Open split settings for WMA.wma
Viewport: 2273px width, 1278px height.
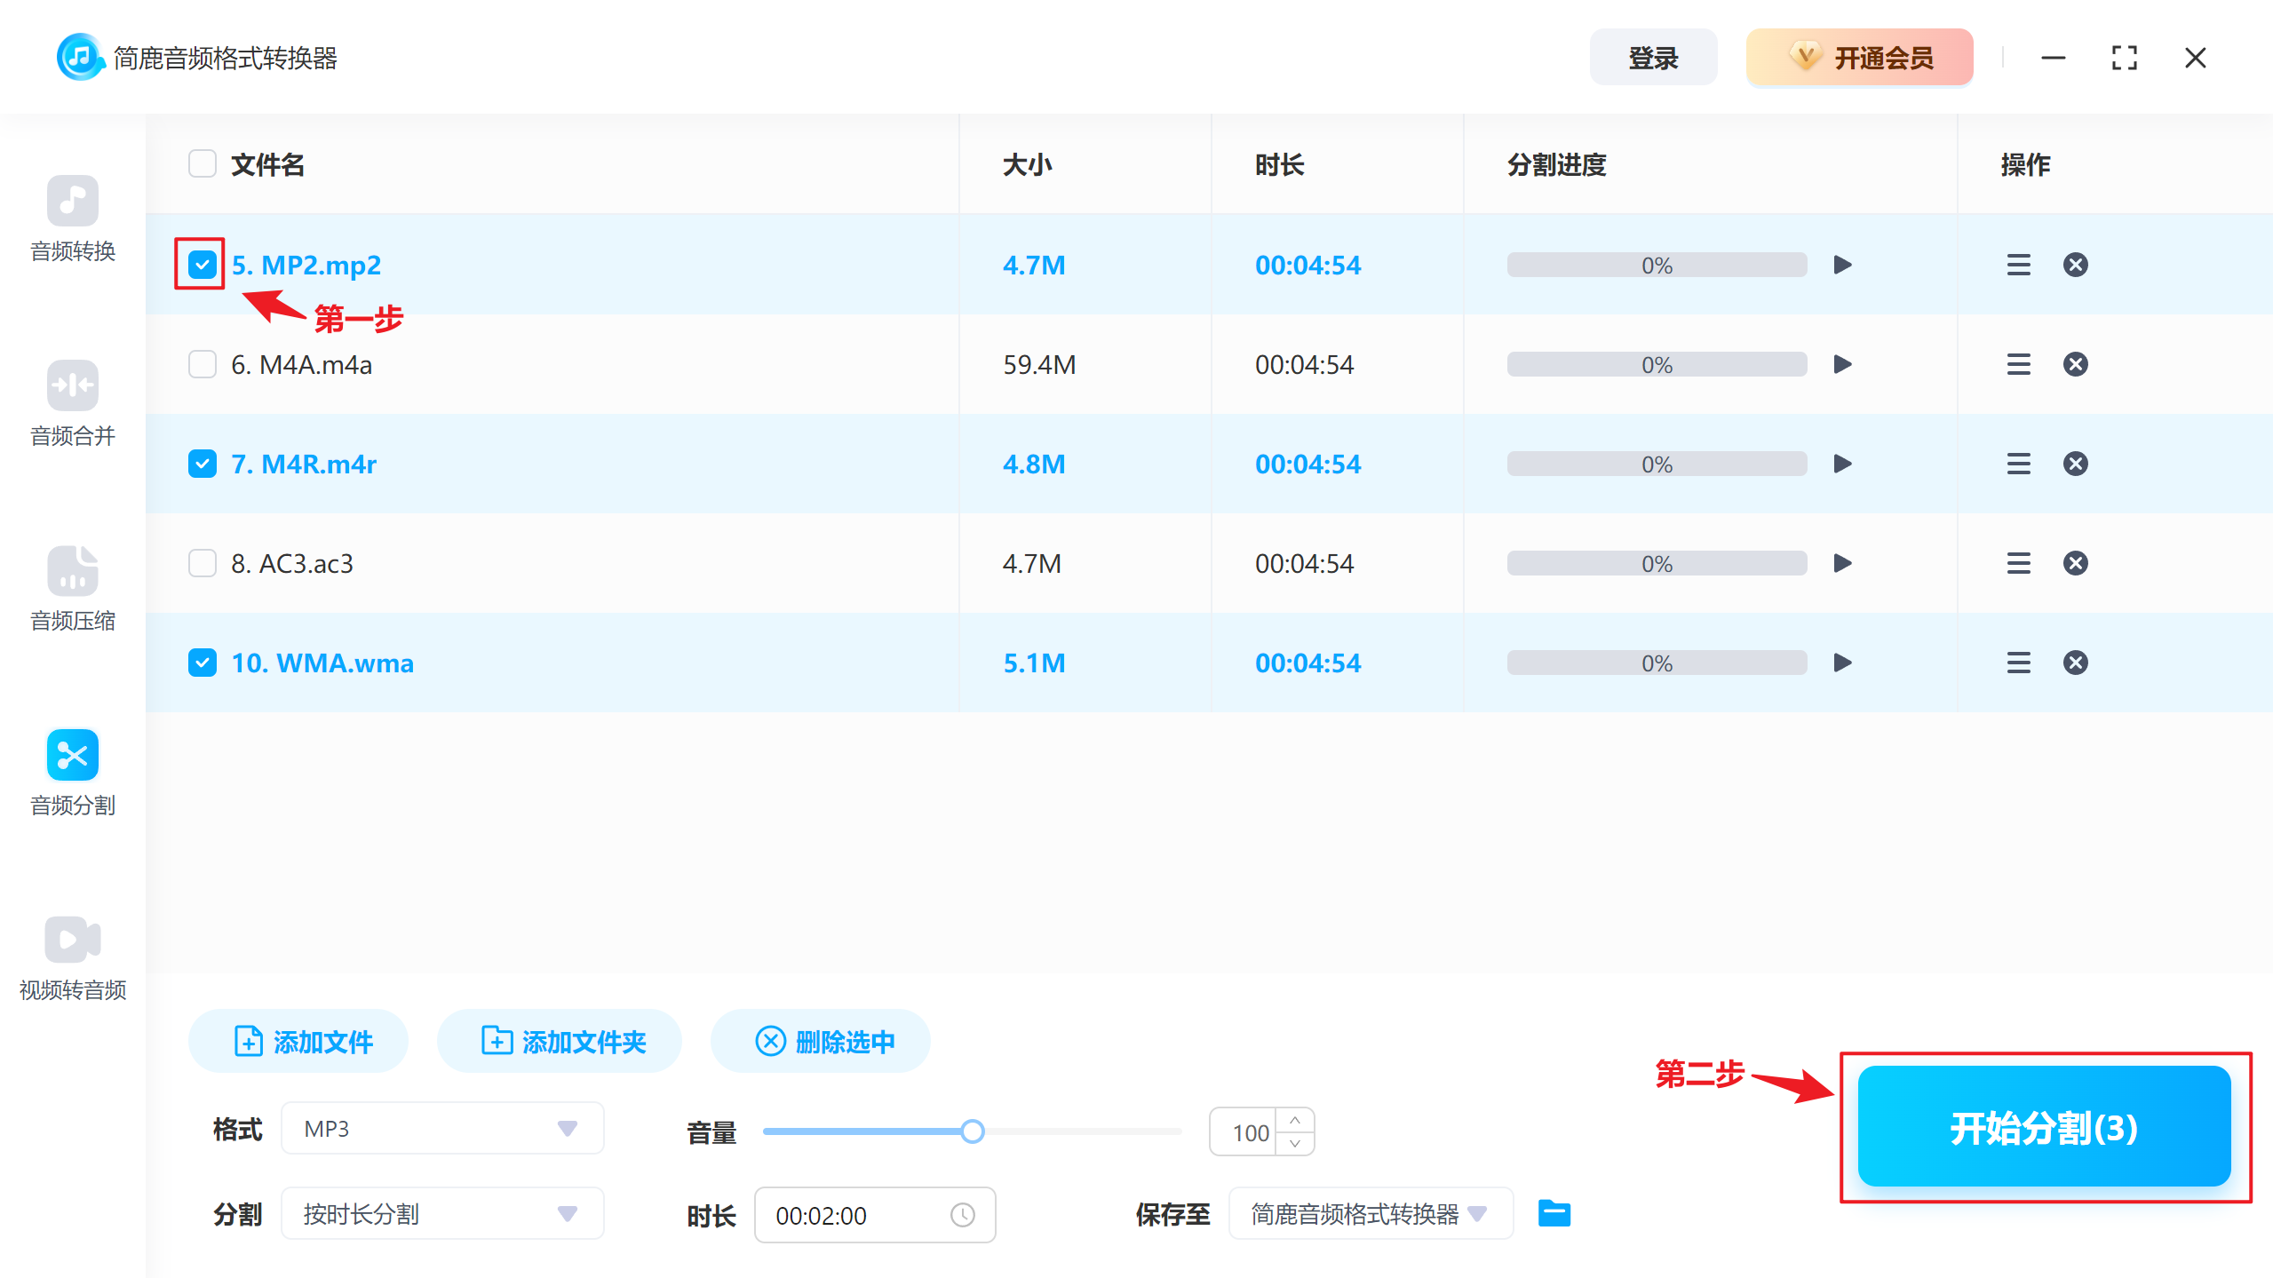click(x=2019, y=663)
